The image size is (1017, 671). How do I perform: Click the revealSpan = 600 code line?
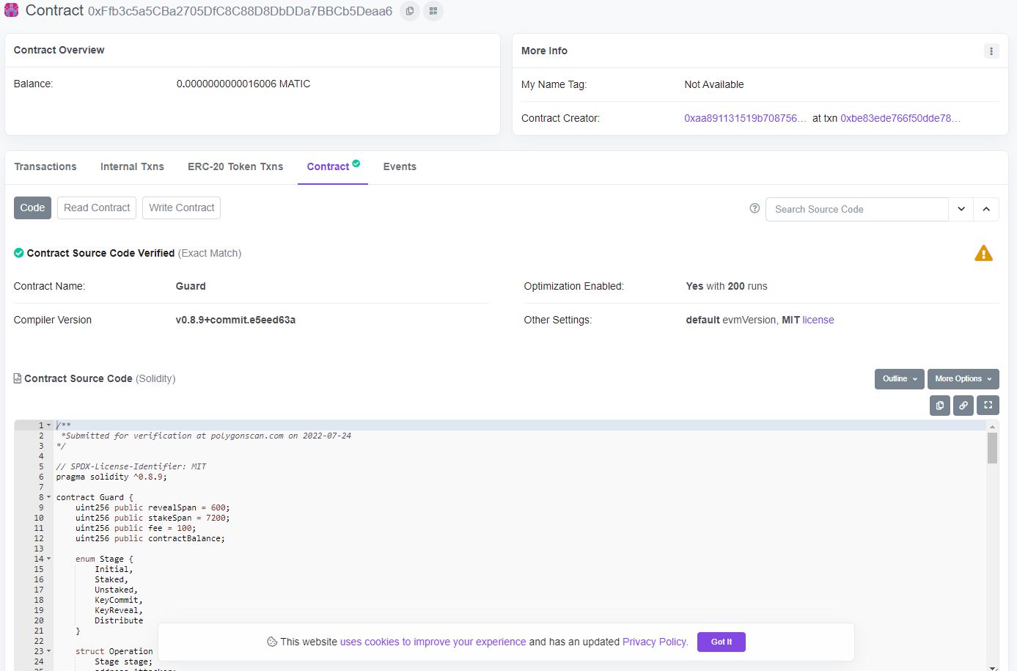[x=153, y=507]
